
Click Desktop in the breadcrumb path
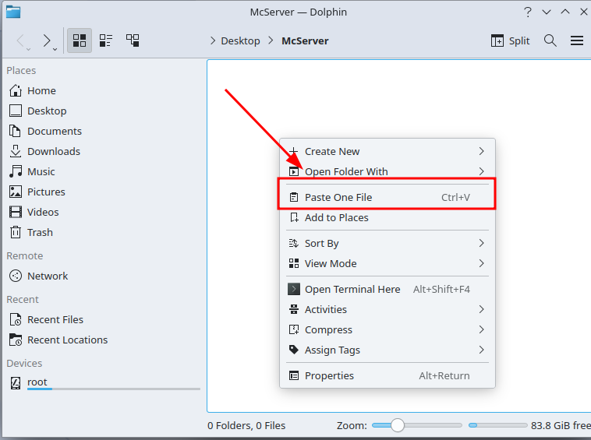pos(240,40)
